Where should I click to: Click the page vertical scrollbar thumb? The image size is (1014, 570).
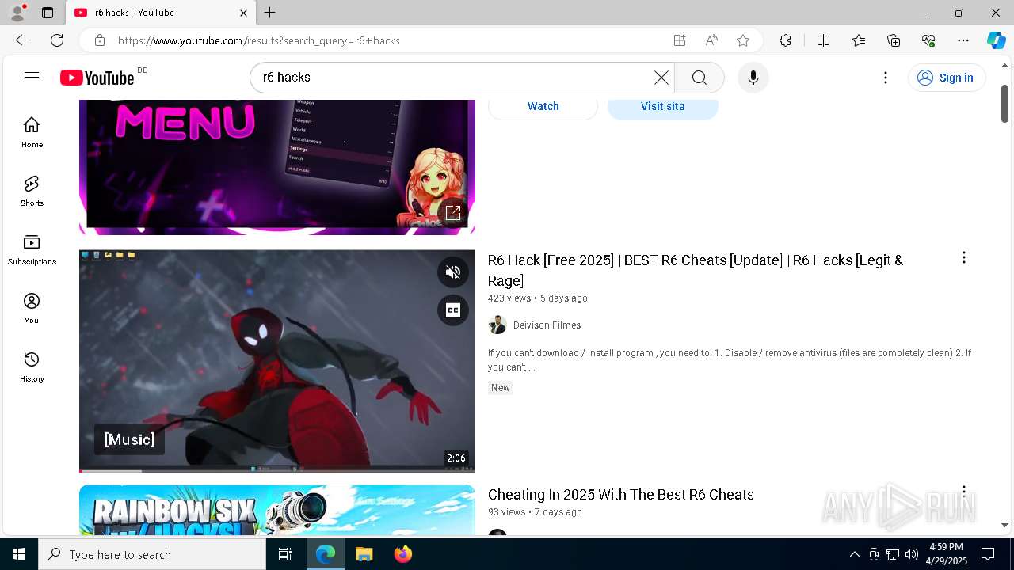click(x=1004, y=103)
